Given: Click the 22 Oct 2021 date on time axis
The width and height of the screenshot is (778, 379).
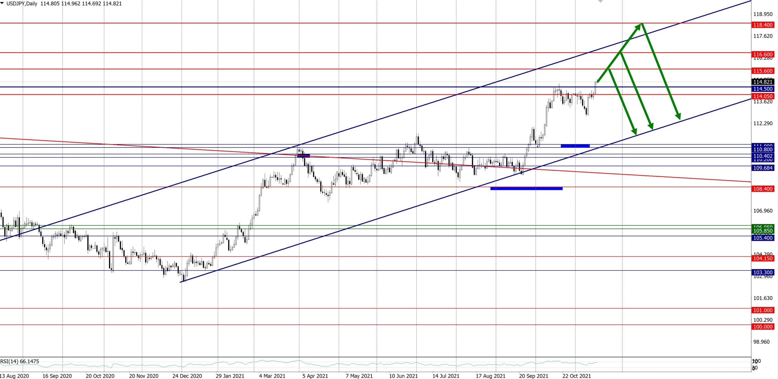Looking at the screenshot, I should click(x=577, y=376).
